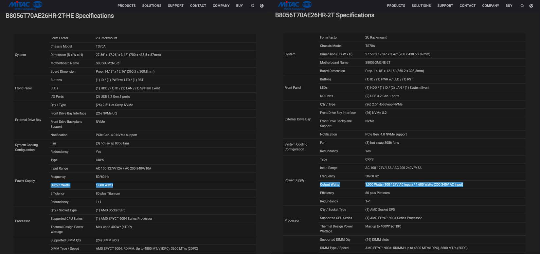Open PRODUCTS menu in left page

(x=126, y=6)
